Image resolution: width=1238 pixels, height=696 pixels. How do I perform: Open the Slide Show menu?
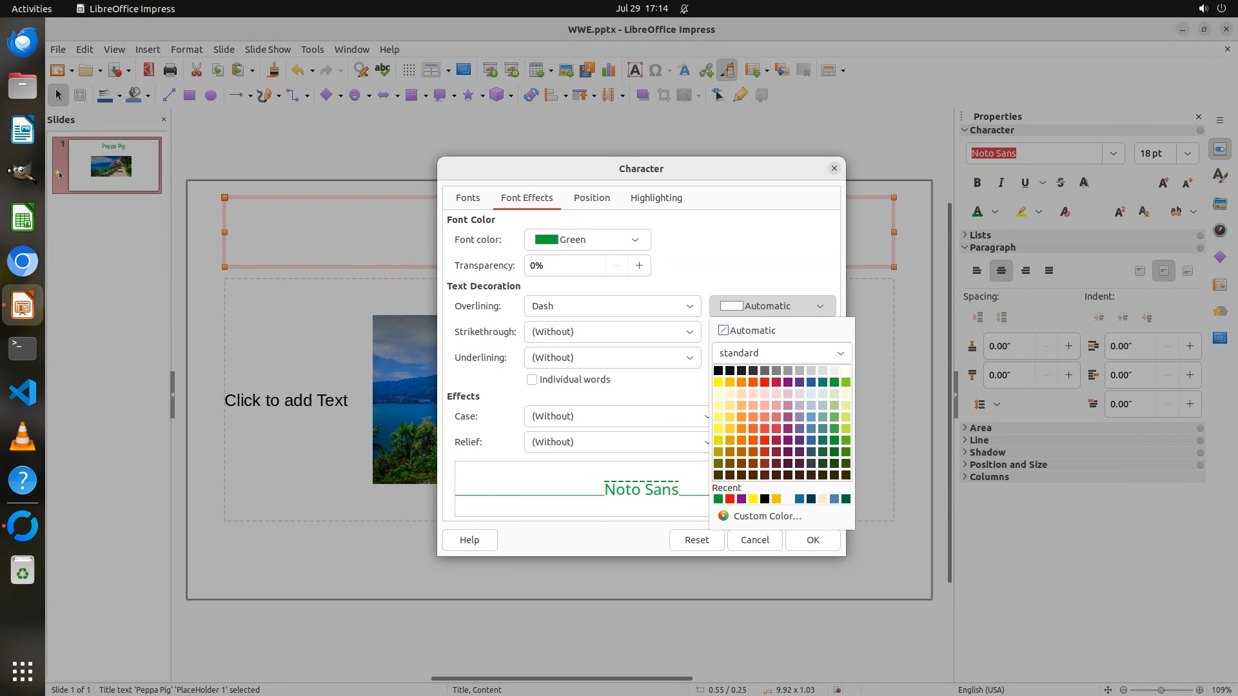(268, 50)
